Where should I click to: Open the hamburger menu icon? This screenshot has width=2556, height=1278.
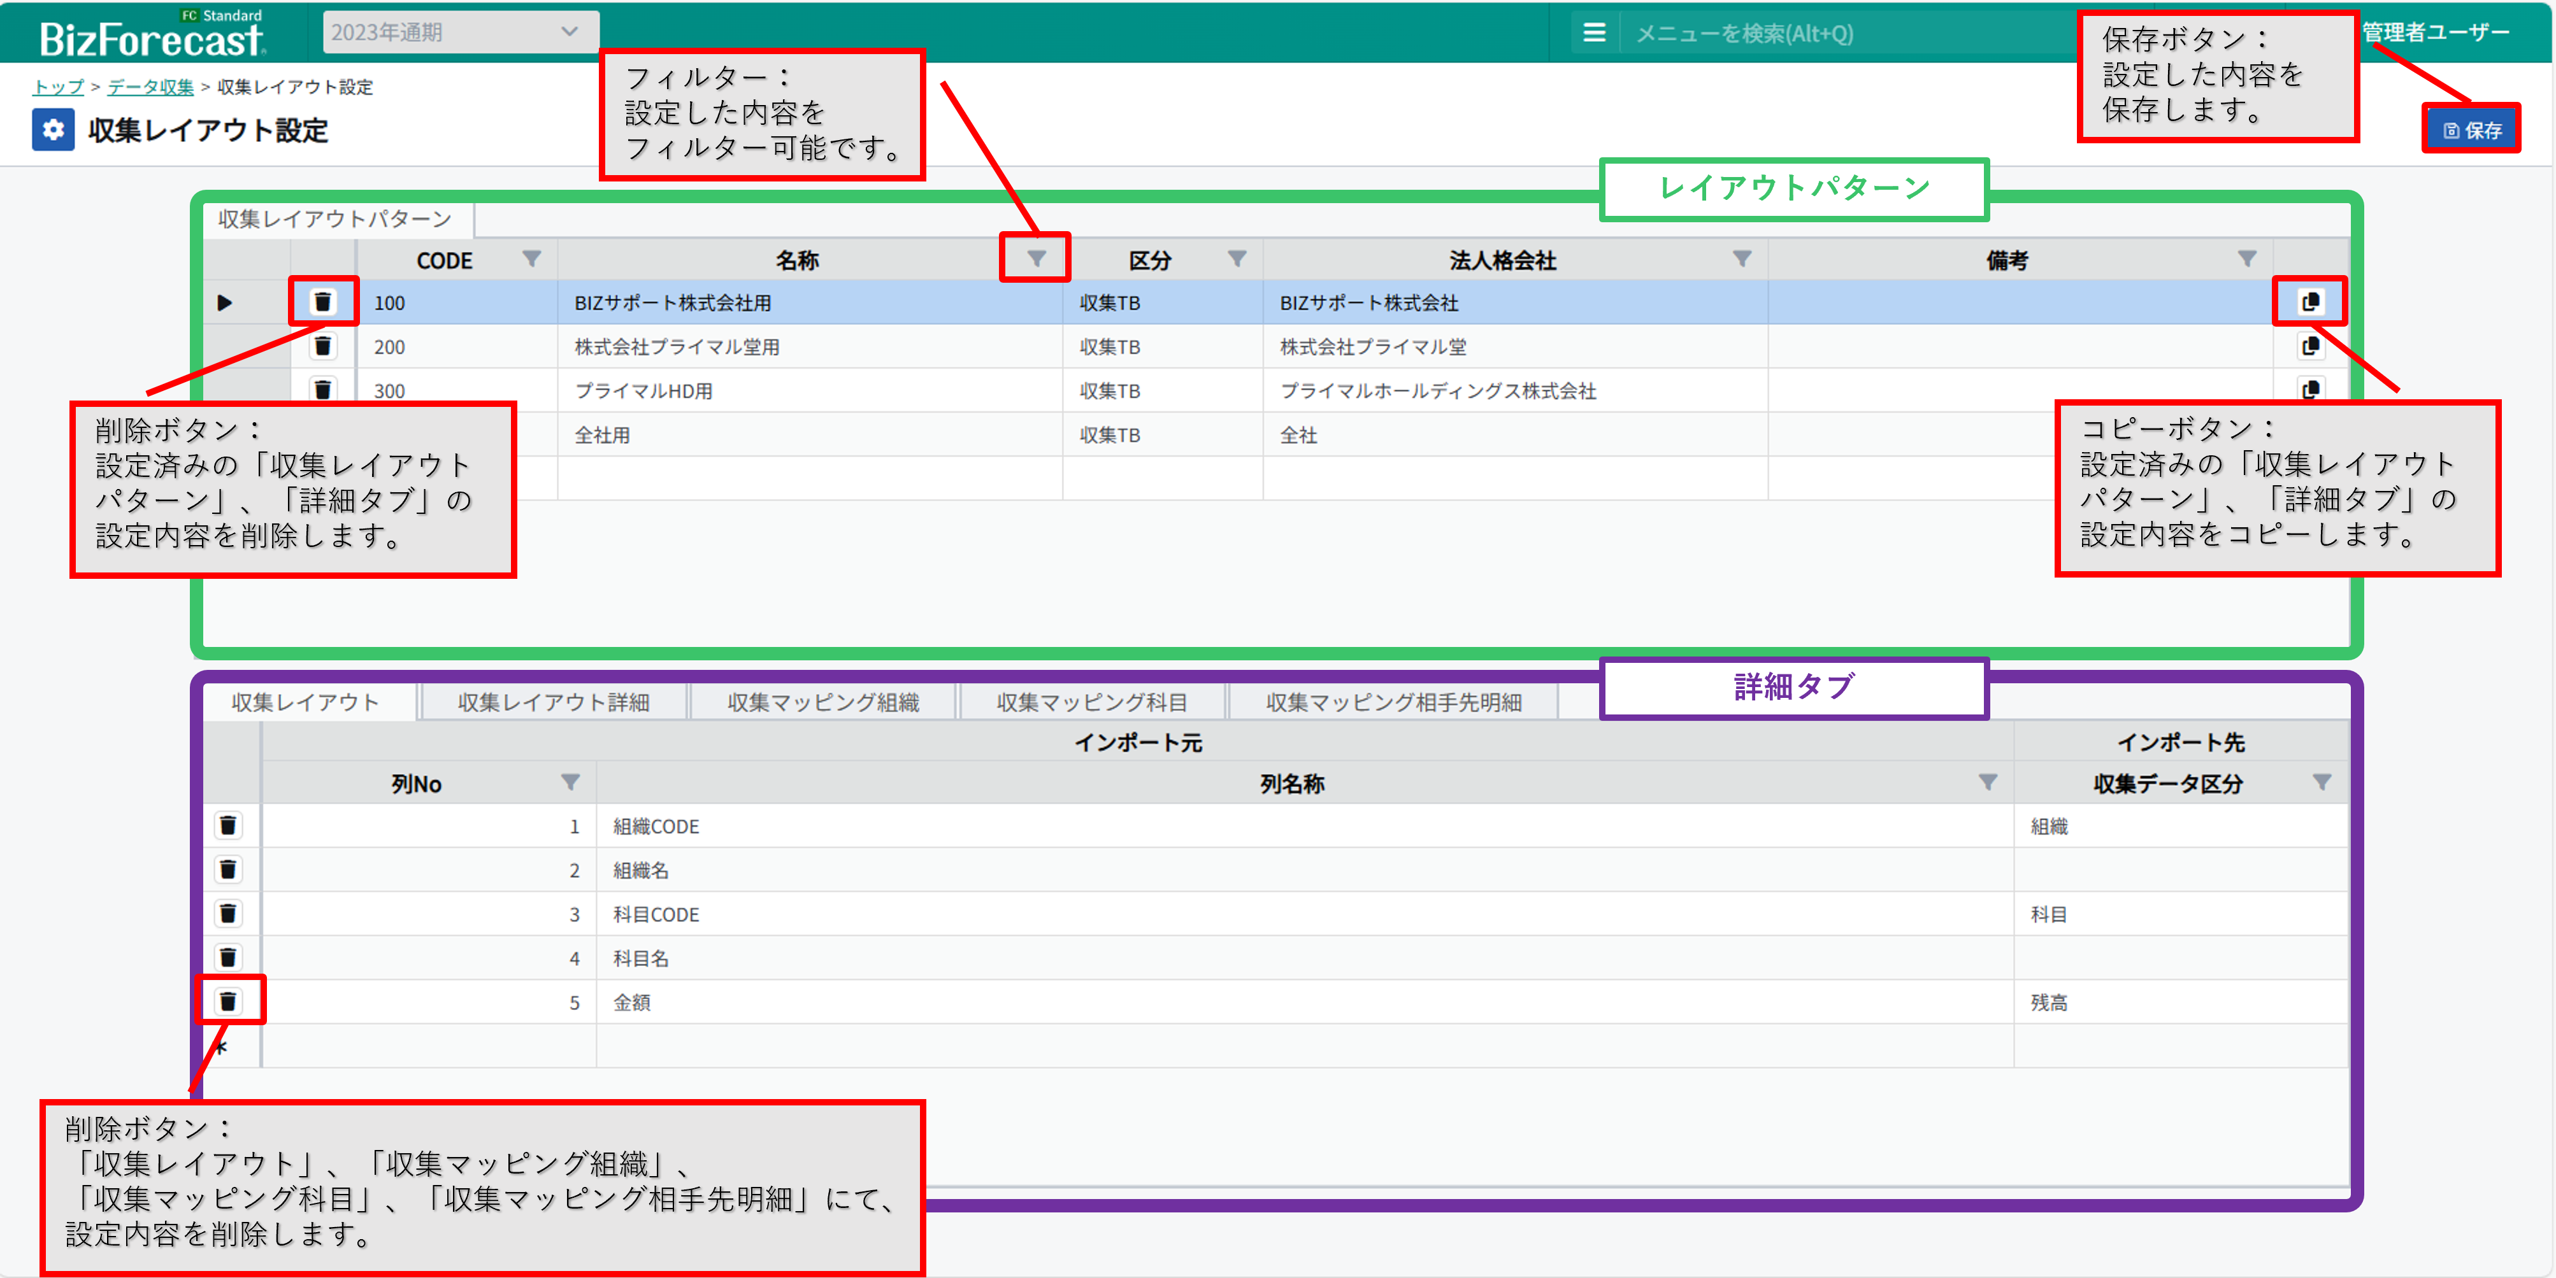click(x=1593, y=32)
